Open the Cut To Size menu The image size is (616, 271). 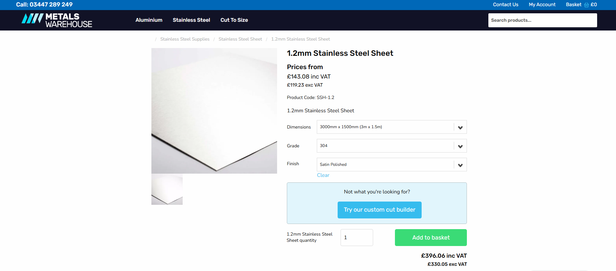click(x=234, y=20)
